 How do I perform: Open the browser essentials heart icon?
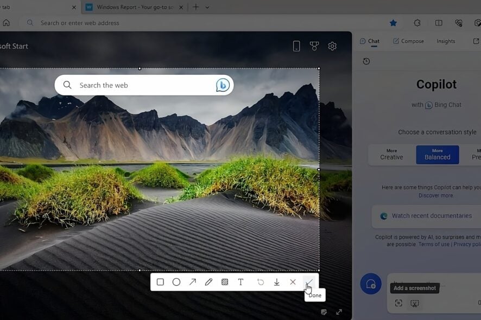[459, 23]
